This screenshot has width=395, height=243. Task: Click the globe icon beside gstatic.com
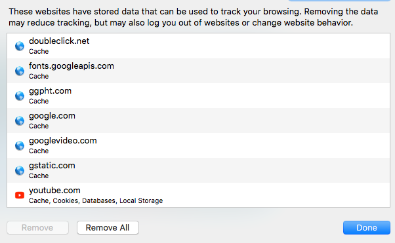pos(20,170)
